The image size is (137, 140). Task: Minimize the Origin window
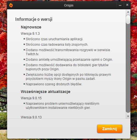120,5
